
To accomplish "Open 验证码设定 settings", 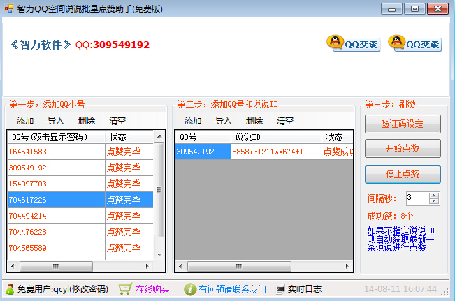I will pyautogui.click(x=403, y=124).
